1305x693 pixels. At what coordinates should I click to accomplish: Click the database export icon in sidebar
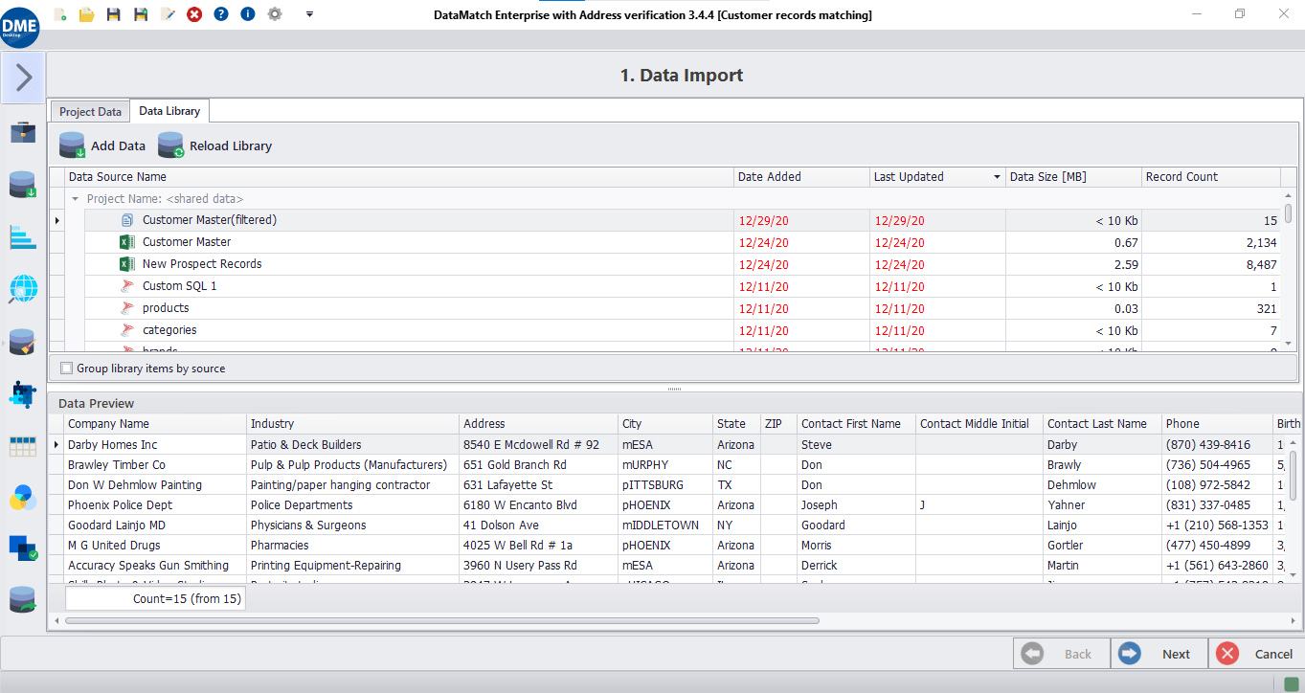(23, 600)
